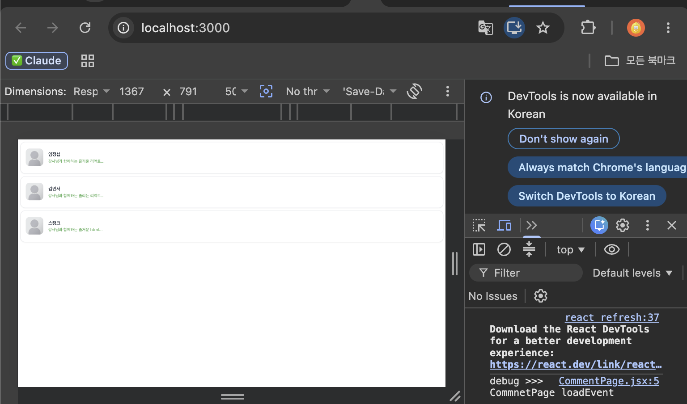Viewport: 687px width, 404px height.
Task: Grab the bottom-edge viewport resize handle
Action: tap(233, 396)
